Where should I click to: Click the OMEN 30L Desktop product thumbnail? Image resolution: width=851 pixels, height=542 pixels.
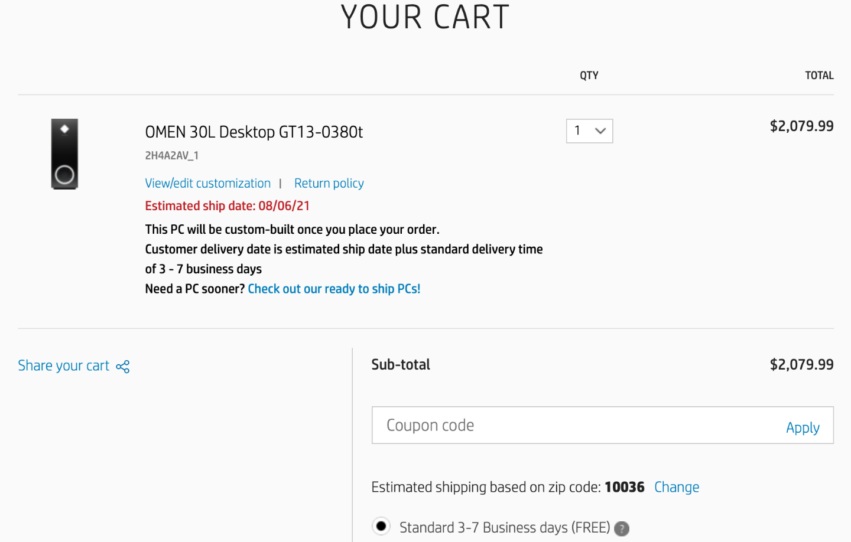click(x=64, y=154)
